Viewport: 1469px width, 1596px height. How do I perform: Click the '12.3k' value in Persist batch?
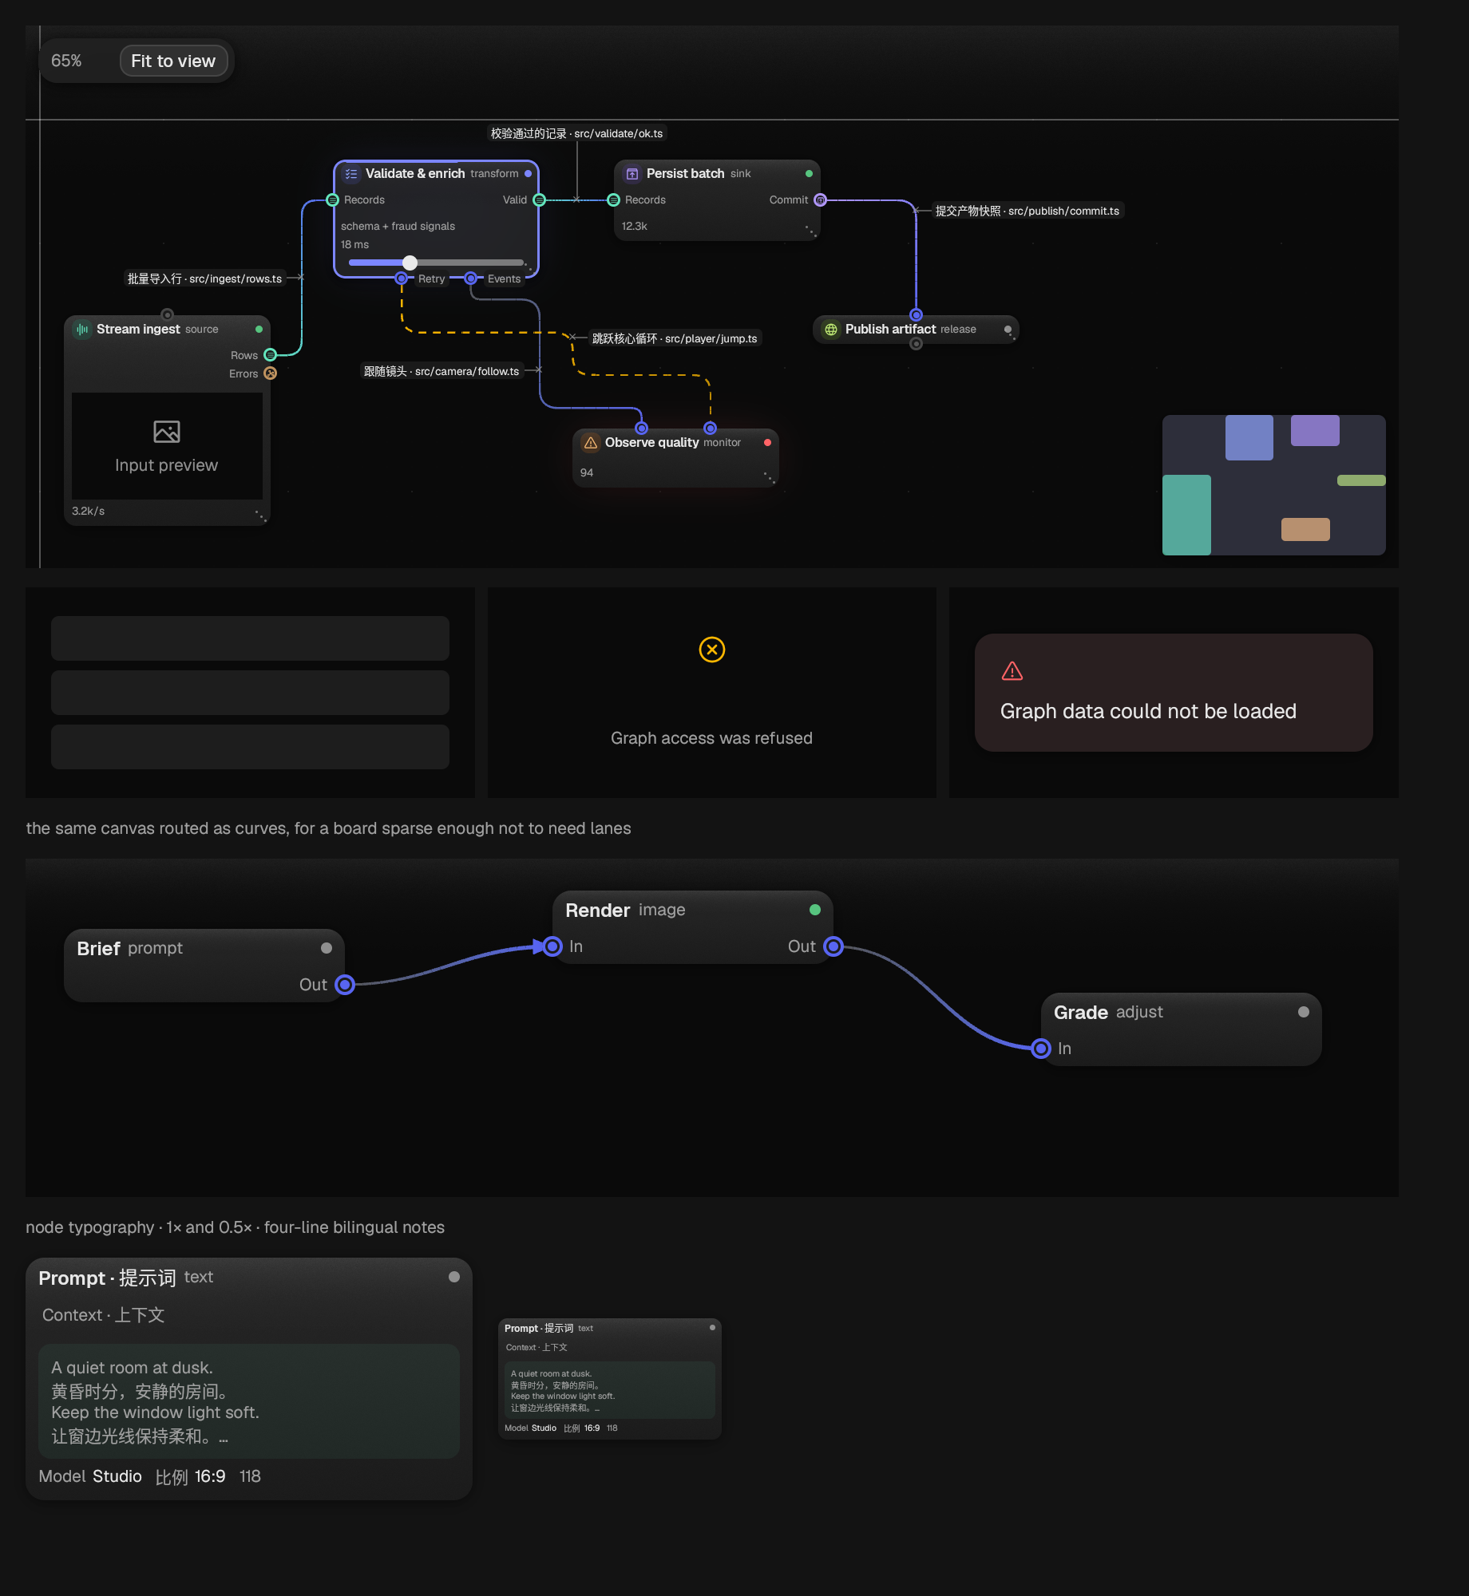tap(635, 226)
